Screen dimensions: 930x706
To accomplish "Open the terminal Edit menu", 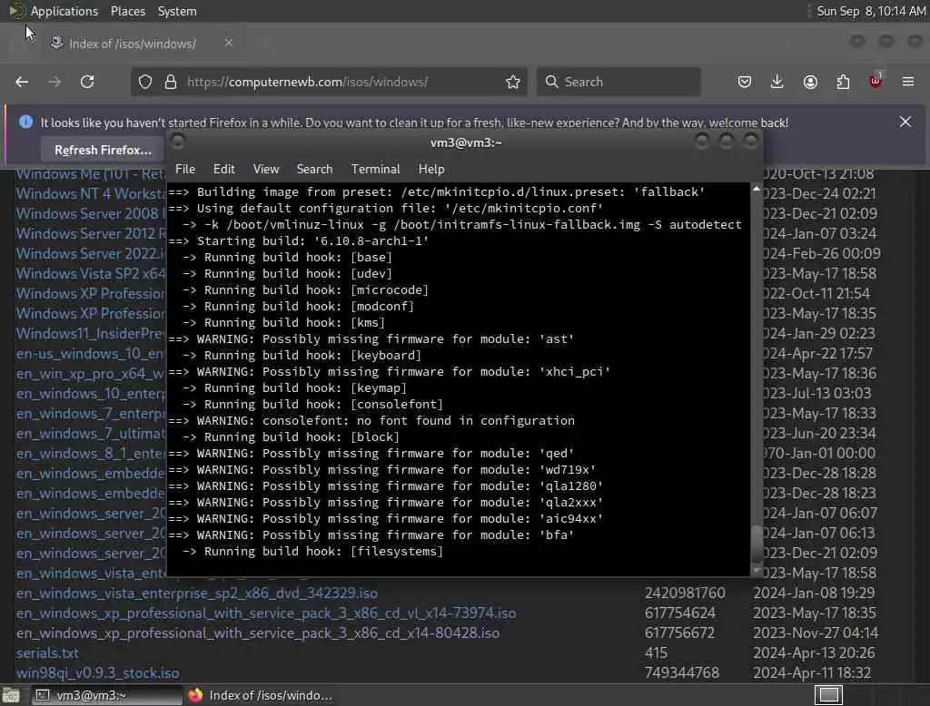I will [x=223, y=169].
